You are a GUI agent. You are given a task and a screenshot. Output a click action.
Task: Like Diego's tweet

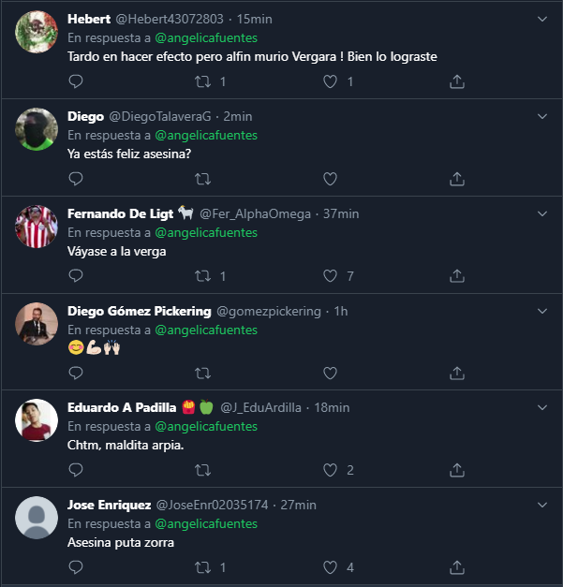click(x=330, y=179)
